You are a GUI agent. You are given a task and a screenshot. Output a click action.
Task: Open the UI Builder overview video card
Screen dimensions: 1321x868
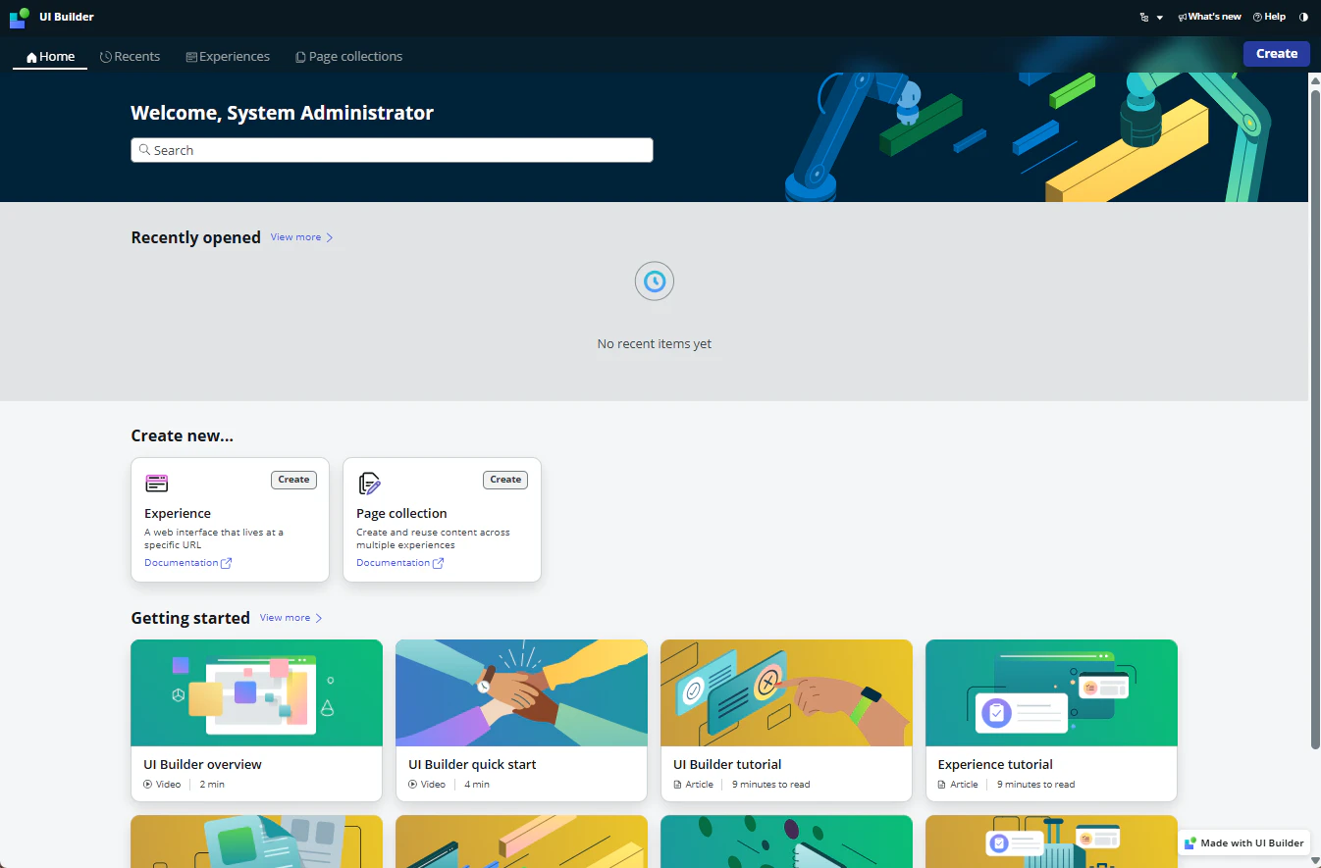[x=256, y=720]
